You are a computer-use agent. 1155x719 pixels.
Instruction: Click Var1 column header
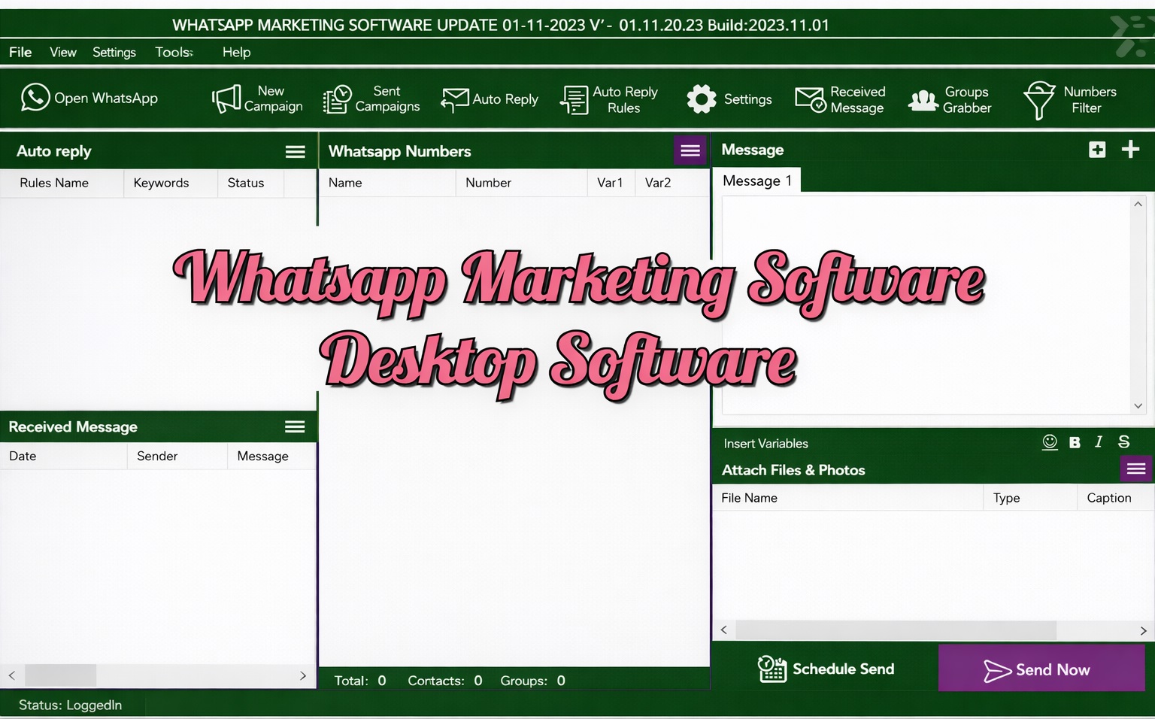pos(611,183)
